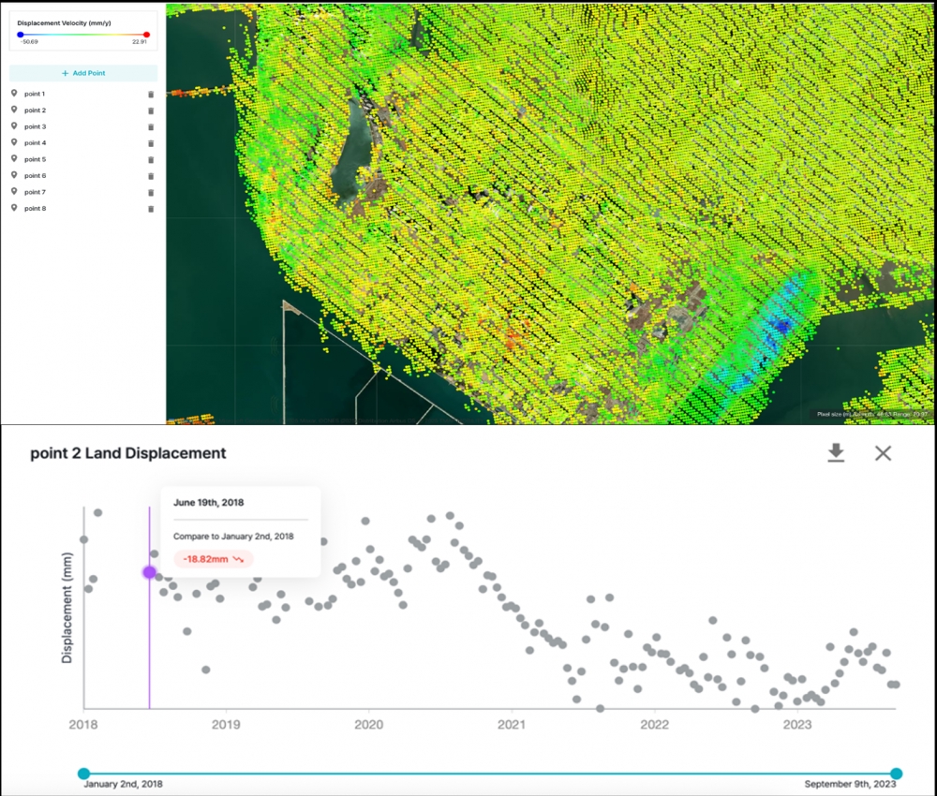This screenshot has height=796, width=937.
Task: Select point 7 in the list
Action: click(x=35, y=192)
